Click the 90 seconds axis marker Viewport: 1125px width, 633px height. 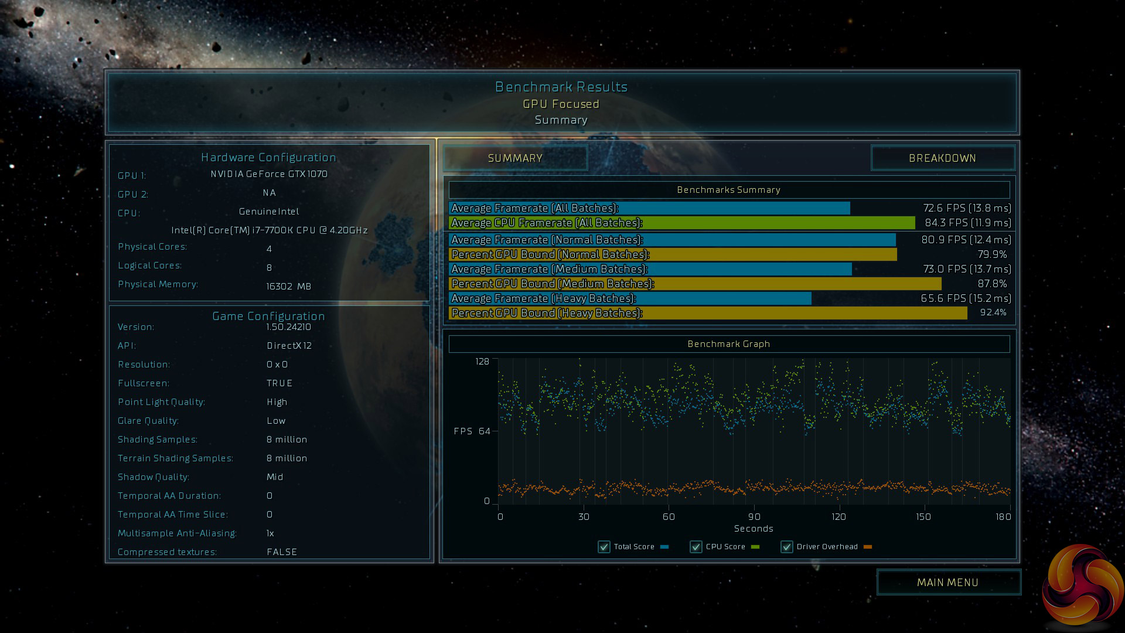coord(754,516)
